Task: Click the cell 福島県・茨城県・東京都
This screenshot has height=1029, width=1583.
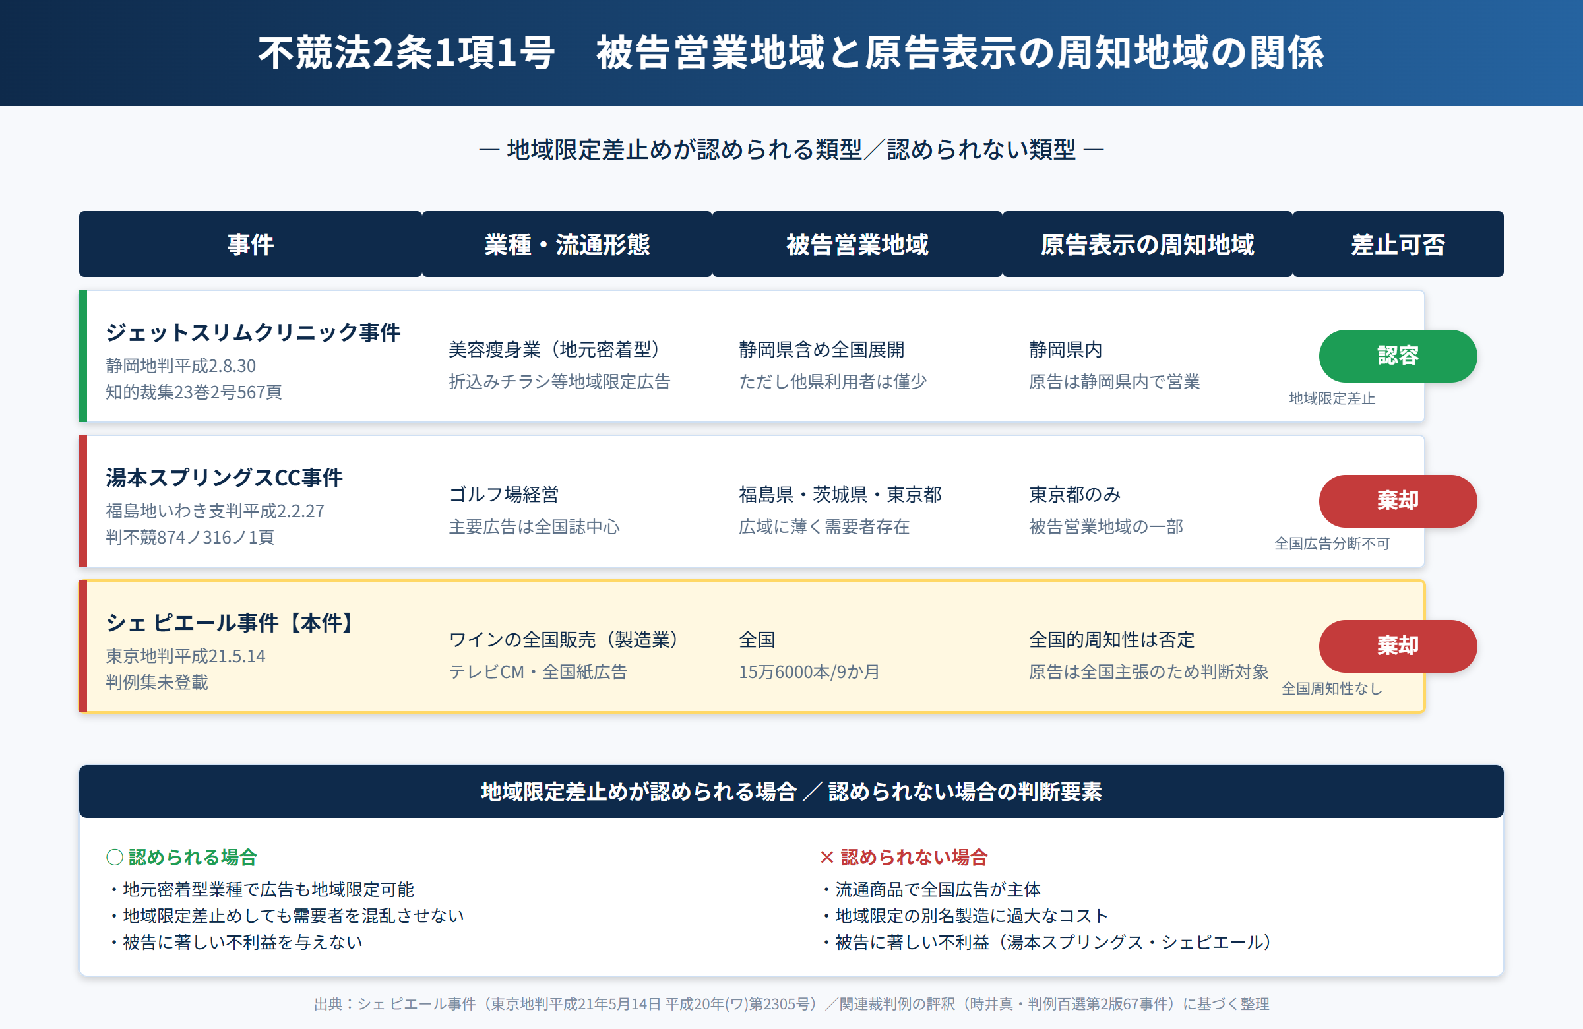Action: [840, 494]
